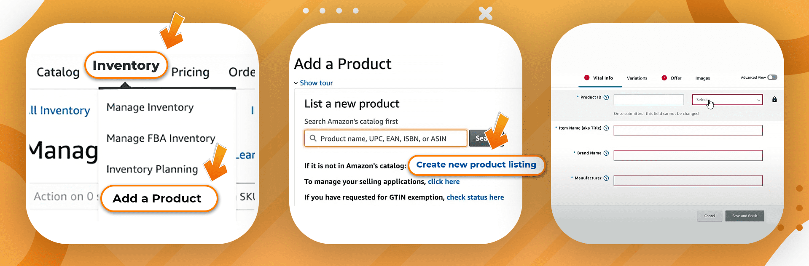Select Manage FBA Inventory from the menu

point(161,138)
